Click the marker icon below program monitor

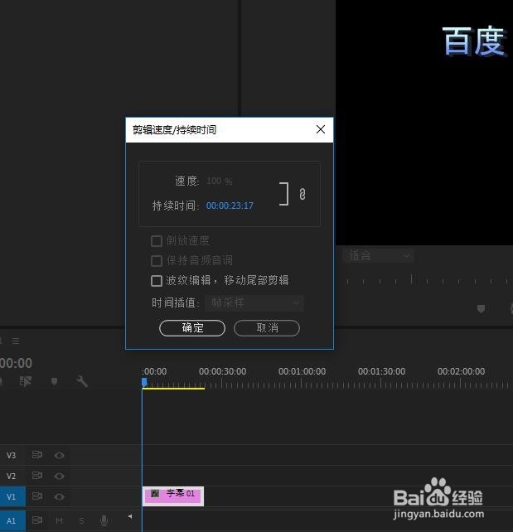481,308
